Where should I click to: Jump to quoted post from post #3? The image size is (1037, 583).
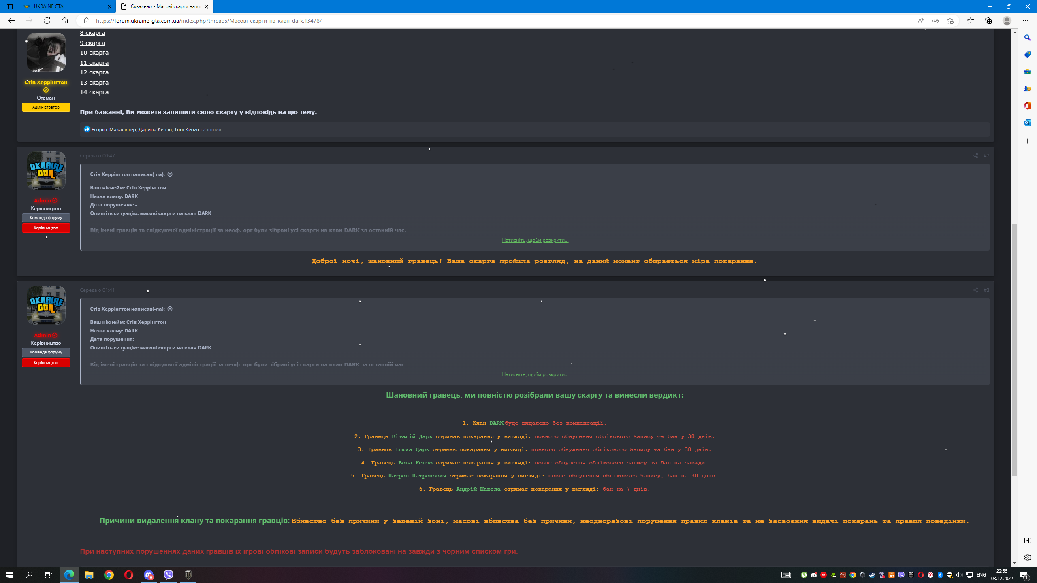click(x=170, y=309)
